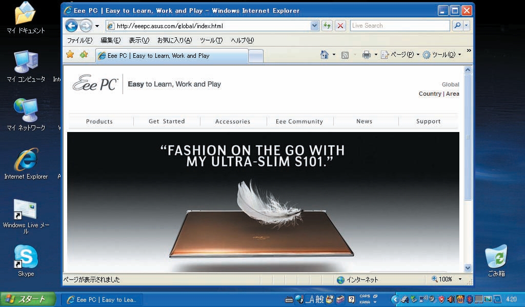The image size is (525, 307).
Task: Toggle the A input mode indicator
Action: point(310,299)
